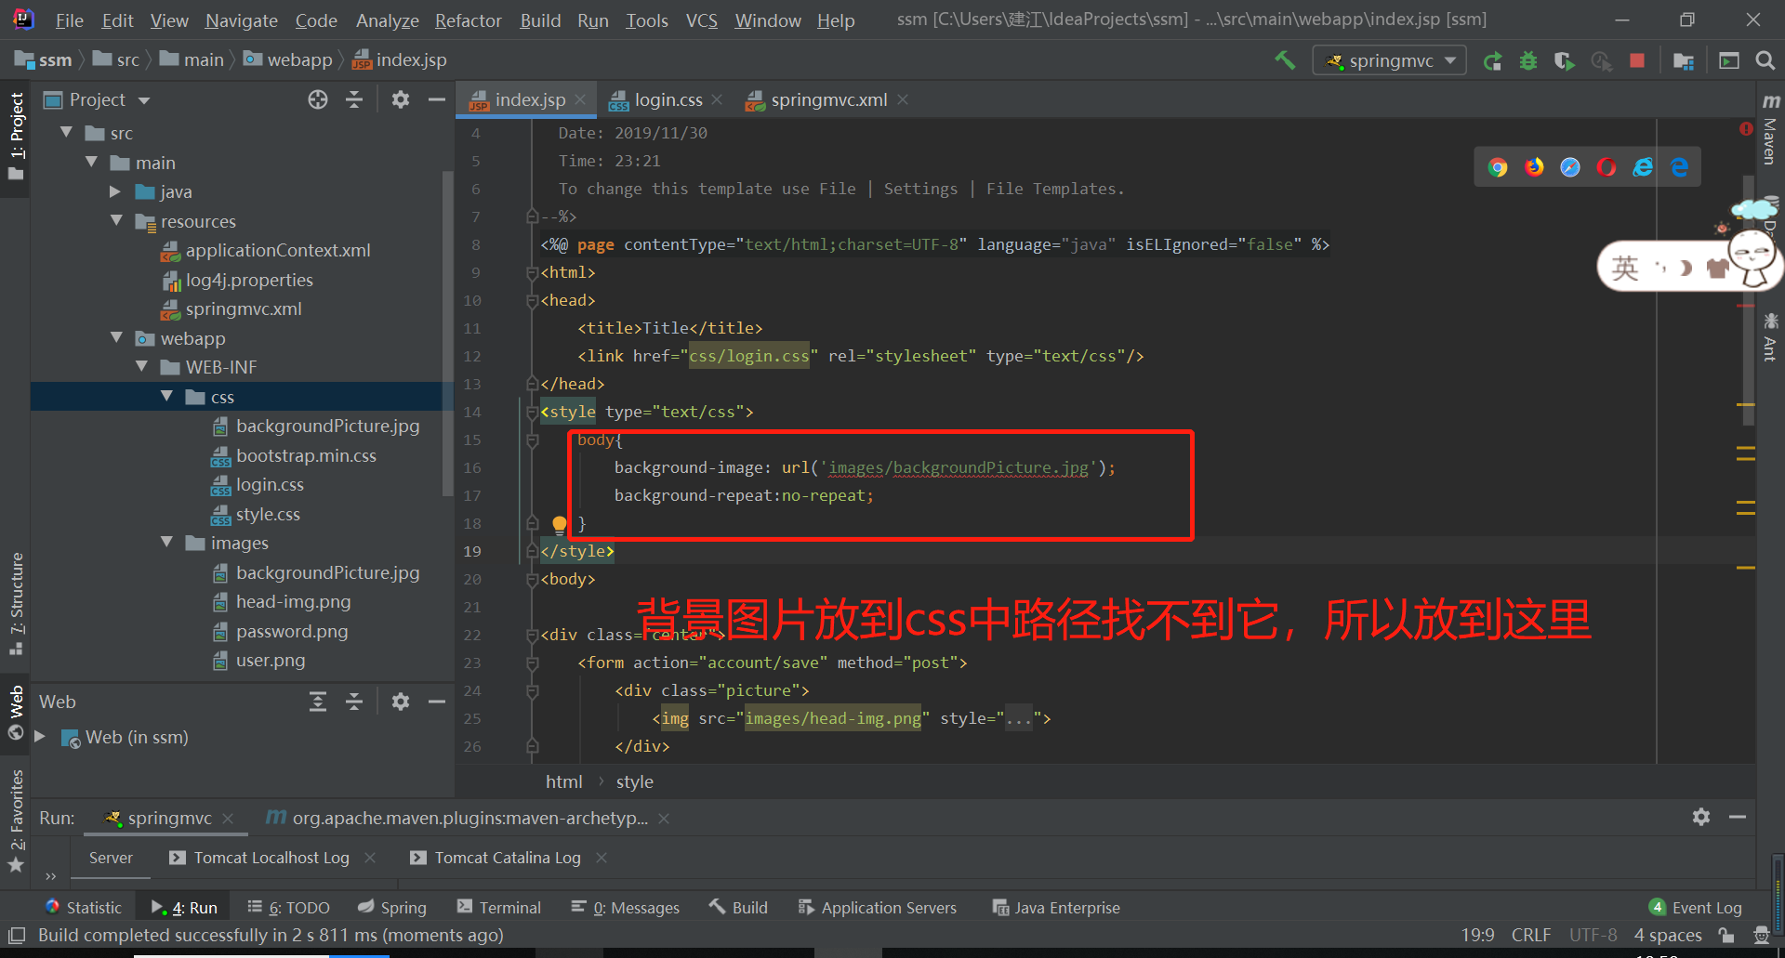
Task: Open Search Everywhere
Action: coord(1765,59)
